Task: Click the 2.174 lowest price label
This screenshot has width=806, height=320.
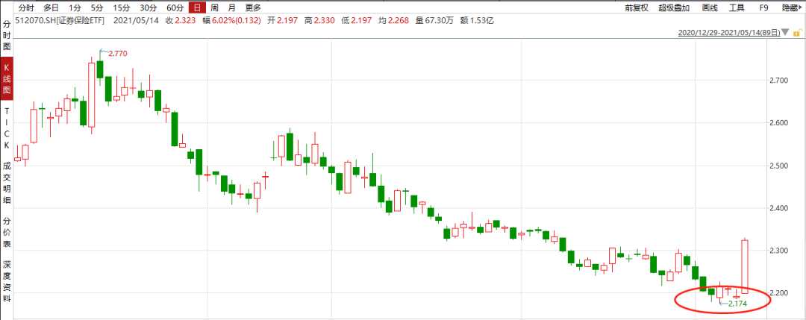Action: 737,304
